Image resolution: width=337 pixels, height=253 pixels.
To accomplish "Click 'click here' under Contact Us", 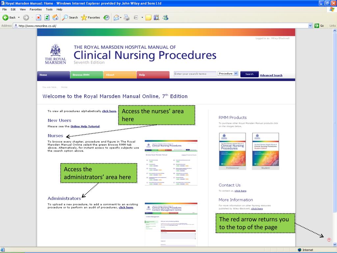I will pos(240,191).
